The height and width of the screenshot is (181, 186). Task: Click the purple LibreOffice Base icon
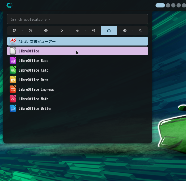coord(13,60)
